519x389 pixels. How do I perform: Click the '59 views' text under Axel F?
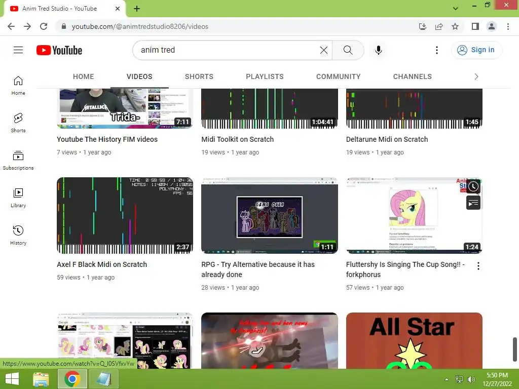coord(68,277)
